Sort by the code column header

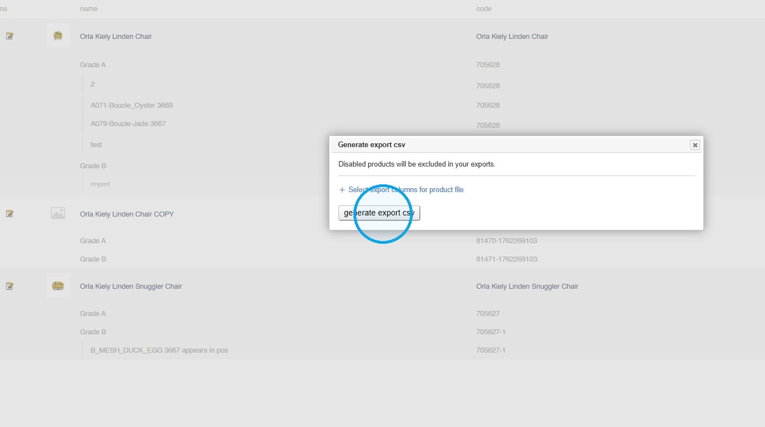(x=484, y=9)
